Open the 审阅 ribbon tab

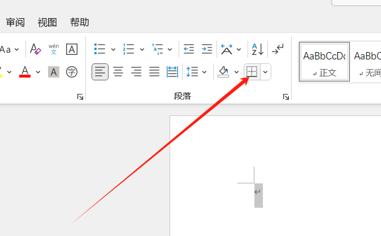[x=15, y=23]
